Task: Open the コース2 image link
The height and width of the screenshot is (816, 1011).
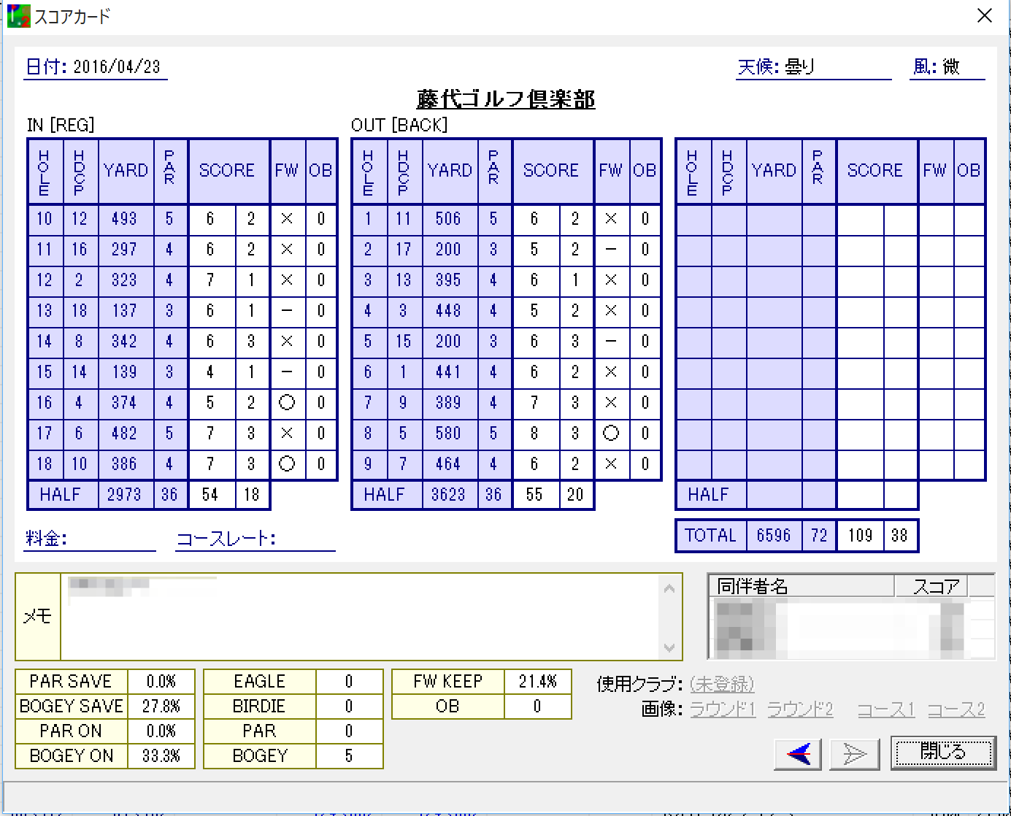Action: coord(956,709)
